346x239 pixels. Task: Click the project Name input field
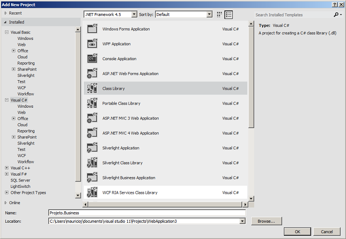coord(147,213)
